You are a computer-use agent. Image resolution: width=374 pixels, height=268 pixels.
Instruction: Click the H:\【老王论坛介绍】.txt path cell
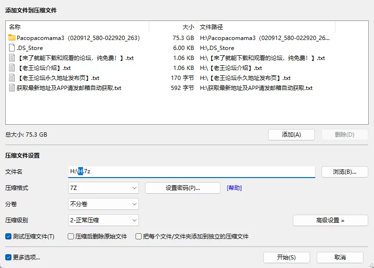[x=231, y=68]
